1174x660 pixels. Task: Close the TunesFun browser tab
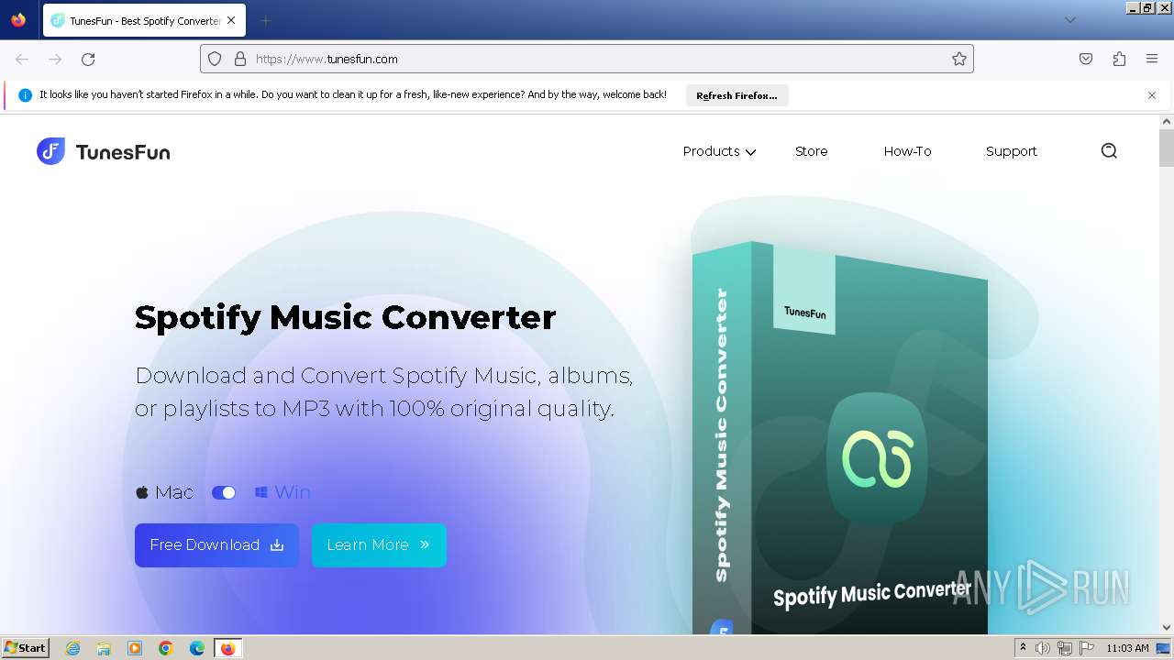click(230, 20)
